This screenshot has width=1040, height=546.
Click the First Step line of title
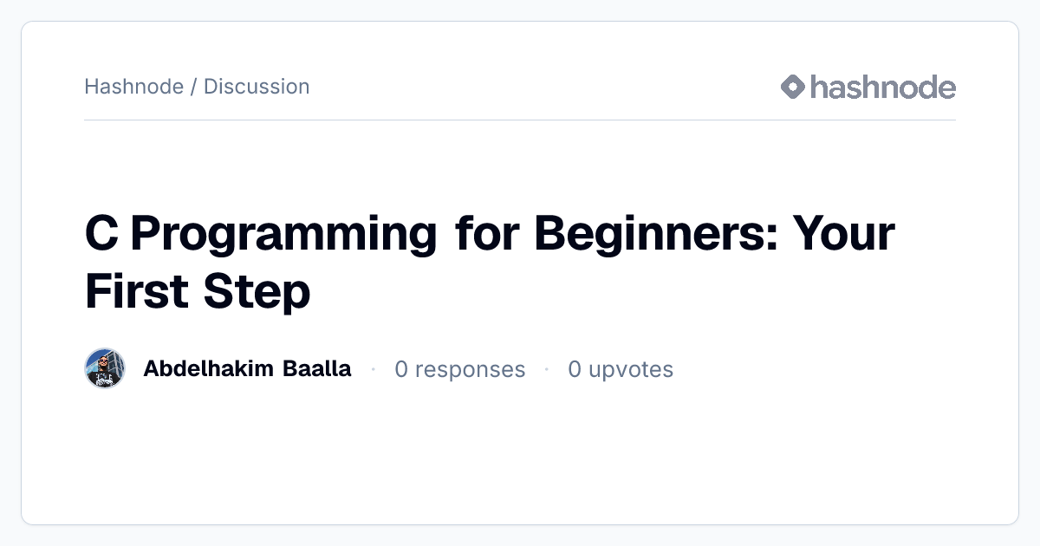(198, 291)
